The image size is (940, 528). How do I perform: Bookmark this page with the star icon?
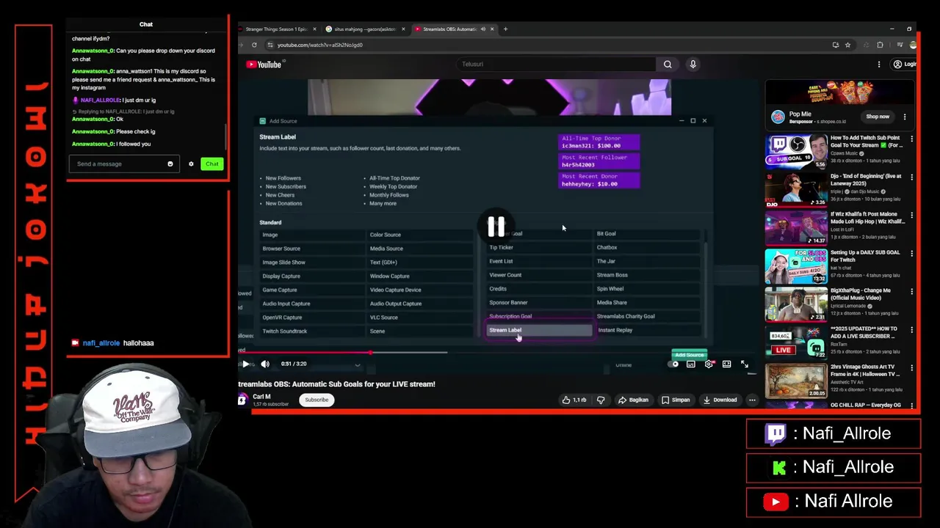tap(847, 45)
